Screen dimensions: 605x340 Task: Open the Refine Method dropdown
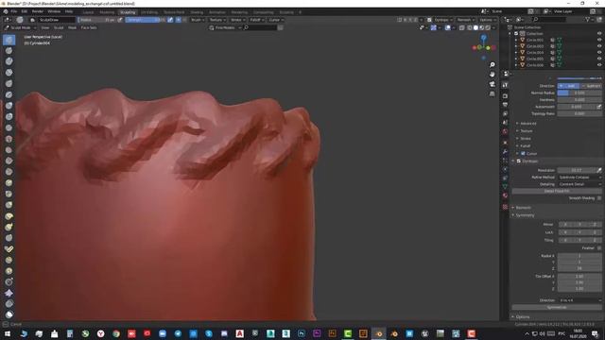[579, 178]
